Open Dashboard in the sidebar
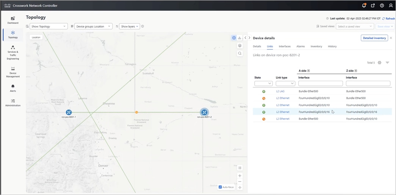Image resolution: width=396 pixels, height=195 pixels. point(13,20)
